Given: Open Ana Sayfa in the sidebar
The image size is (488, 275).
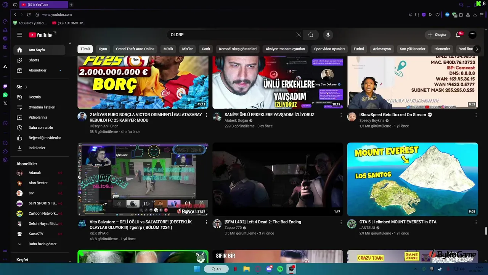Looking at the screenshot, I should [39, 50].
